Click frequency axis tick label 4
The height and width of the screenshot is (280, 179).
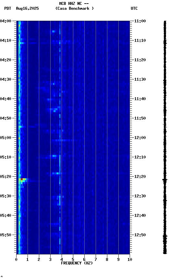coord(62,260)
